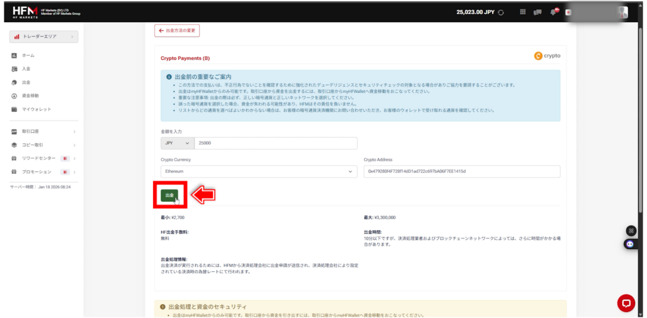
Task: Click the Crypto Address input field
Action: [461, 171]
